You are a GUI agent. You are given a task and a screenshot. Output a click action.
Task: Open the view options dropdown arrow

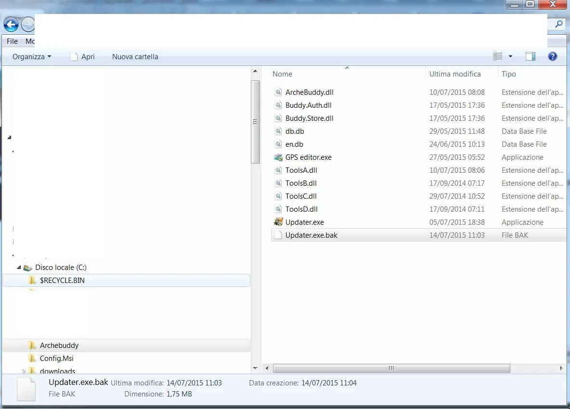point(510,56)
